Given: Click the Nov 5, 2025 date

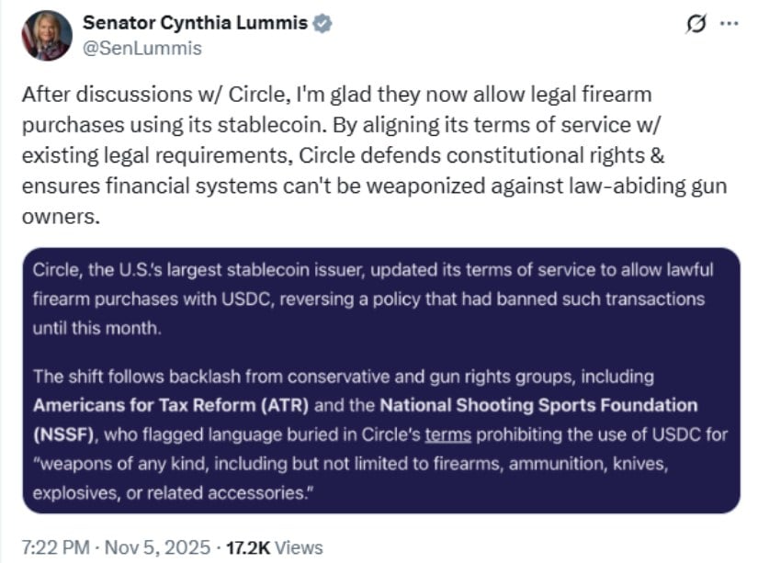Looking at the screenshot, I should pos(157,547).
